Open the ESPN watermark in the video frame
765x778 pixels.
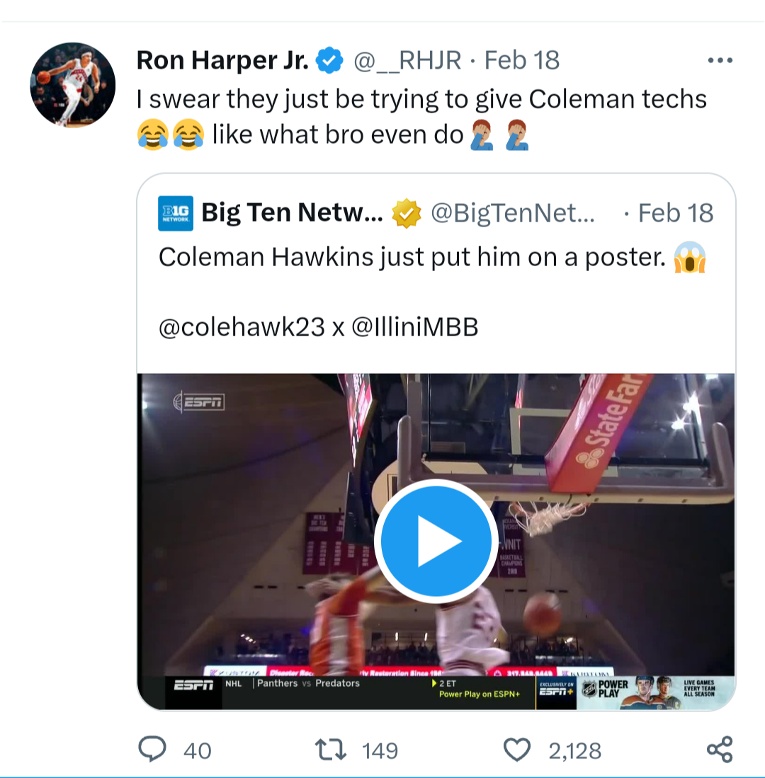click(200, 401)
